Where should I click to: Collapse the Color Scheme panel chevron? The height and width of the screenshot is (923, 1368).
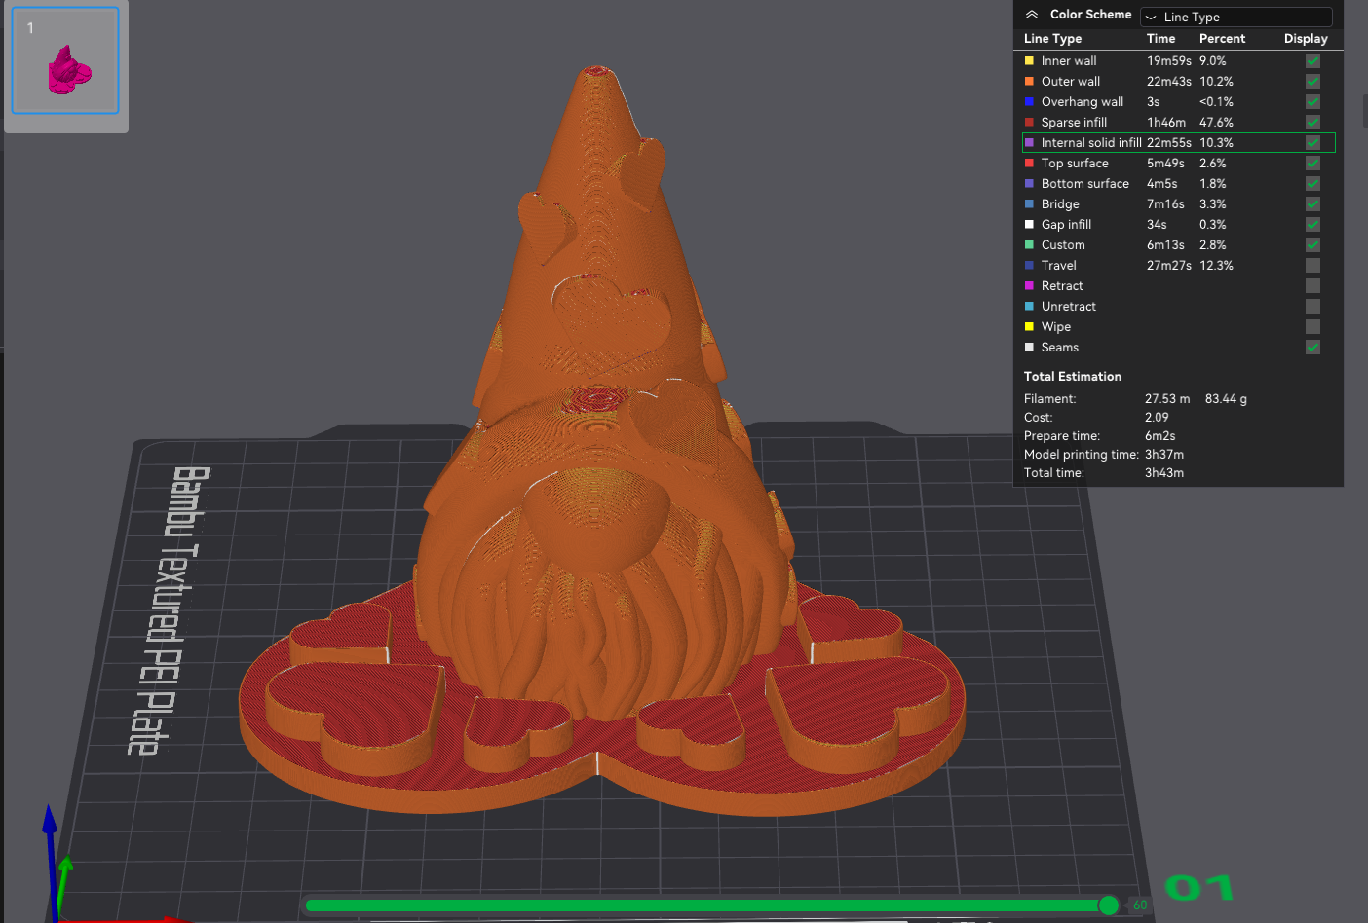(1032, 15)
